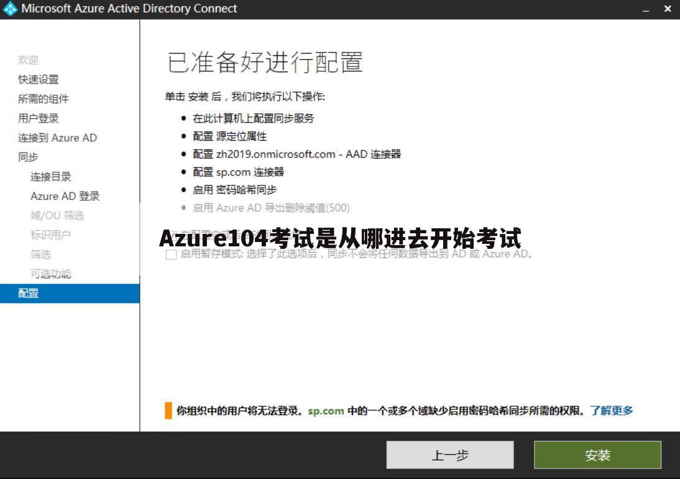Click 启用 Azure AD 导出删除阈值(500) text
680x479 pixels.
pos(271,208)
